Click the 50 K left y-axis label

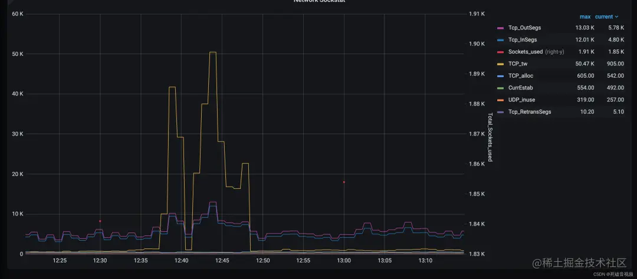[x=18, y=54]
